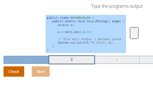Image resolution: width=153 pixels, height=92 pixels.
Task: Click the 'public class MathMethods' line
Action: pos(70,18)
